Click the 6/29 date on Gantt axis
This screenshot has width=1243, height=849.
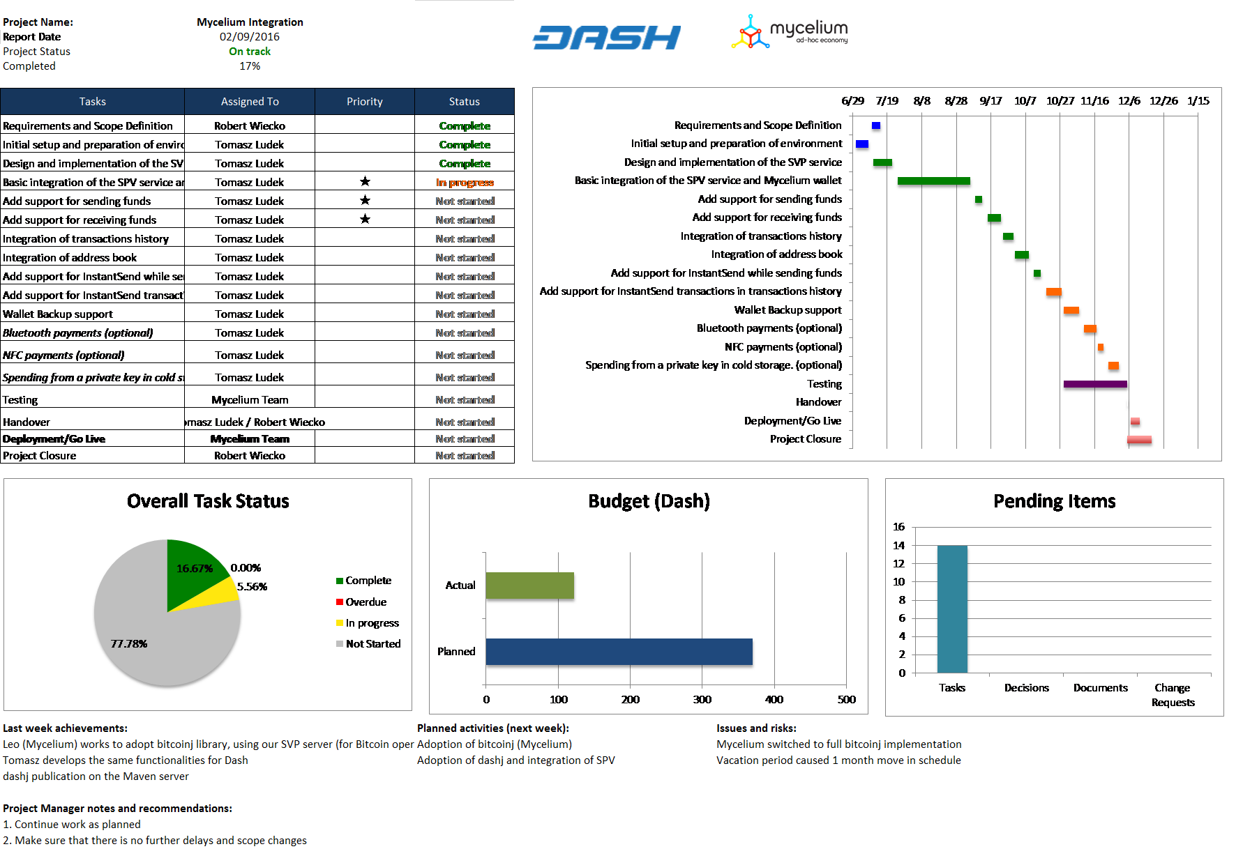click(852, 100)
